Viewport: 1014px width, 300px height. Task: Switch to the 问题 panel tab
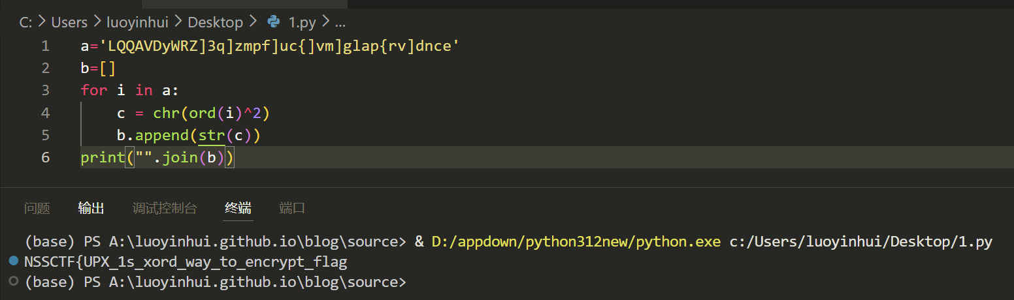tap(37, 208)
